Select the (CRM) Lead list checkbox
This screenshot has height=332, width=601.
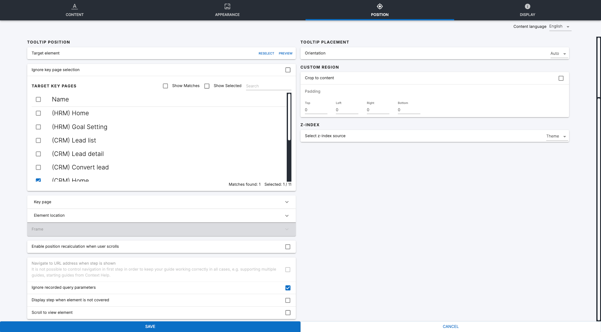click(x=38, y=141)
